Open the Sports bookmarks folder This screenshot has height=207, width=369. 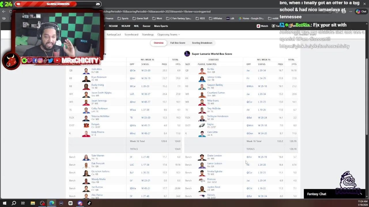point(123,18)
